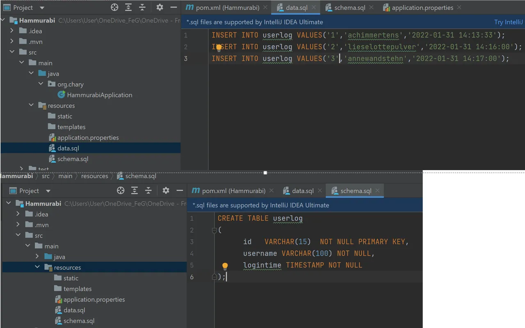Image resolution: width=525 pixels, height=328 pixels.
Task: Hide the Project panel in CREATE TABLE window
Action: [180, 191]
